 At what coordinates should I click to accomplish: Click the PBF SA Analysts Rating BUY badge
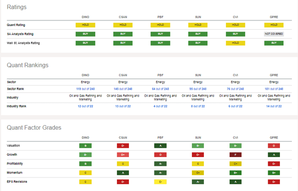[x=160, y=34]
